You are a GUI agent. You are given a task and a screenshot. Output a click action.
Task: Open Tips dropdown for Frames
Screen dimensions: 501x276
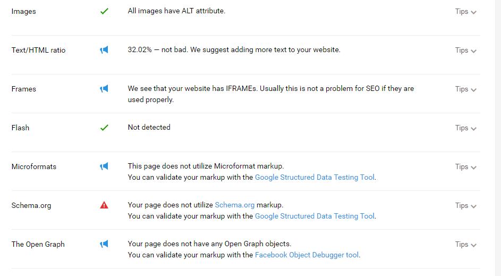pos(465,89)
